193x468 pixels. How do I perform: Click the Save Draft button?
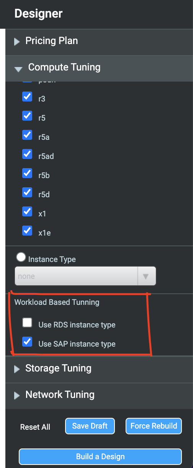(x=90, y=426)
